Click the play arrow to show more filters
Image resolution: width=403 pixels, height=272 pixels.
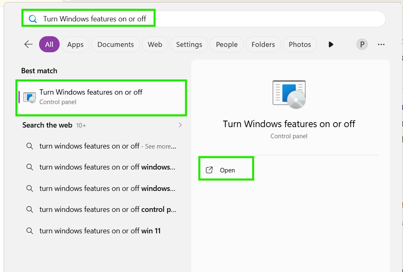[x=331, y=44]
